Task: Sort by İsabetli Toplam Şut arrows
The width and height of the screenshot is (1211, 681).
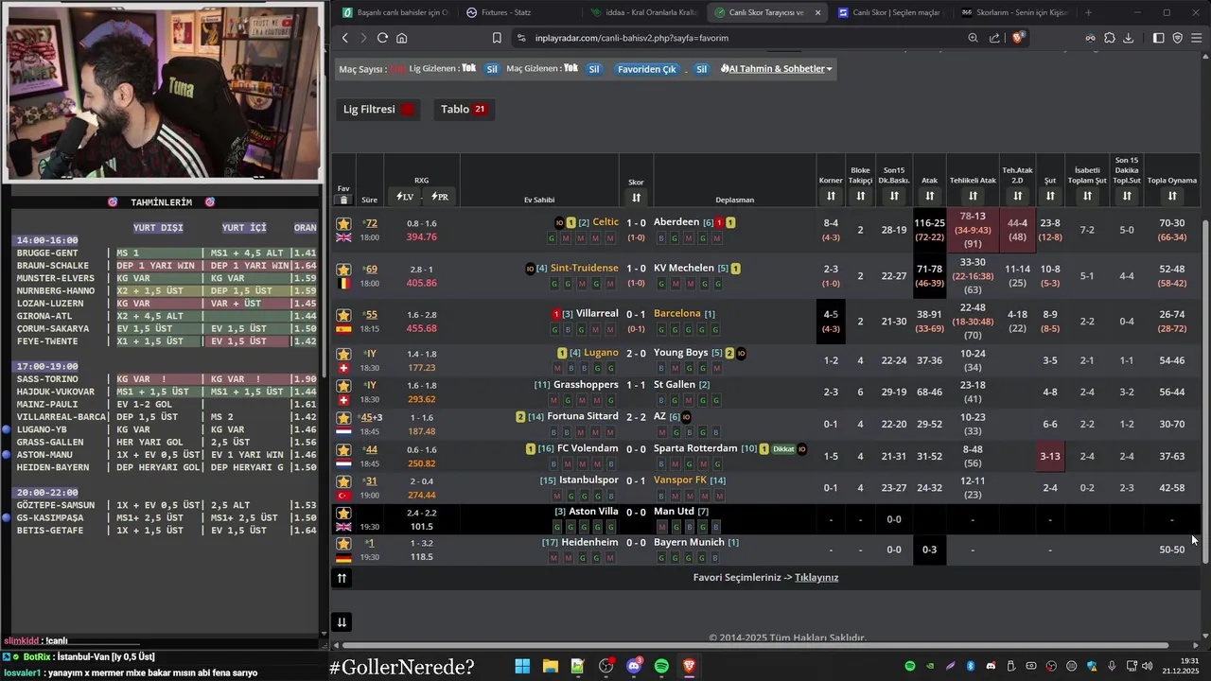Action: 1087,196
